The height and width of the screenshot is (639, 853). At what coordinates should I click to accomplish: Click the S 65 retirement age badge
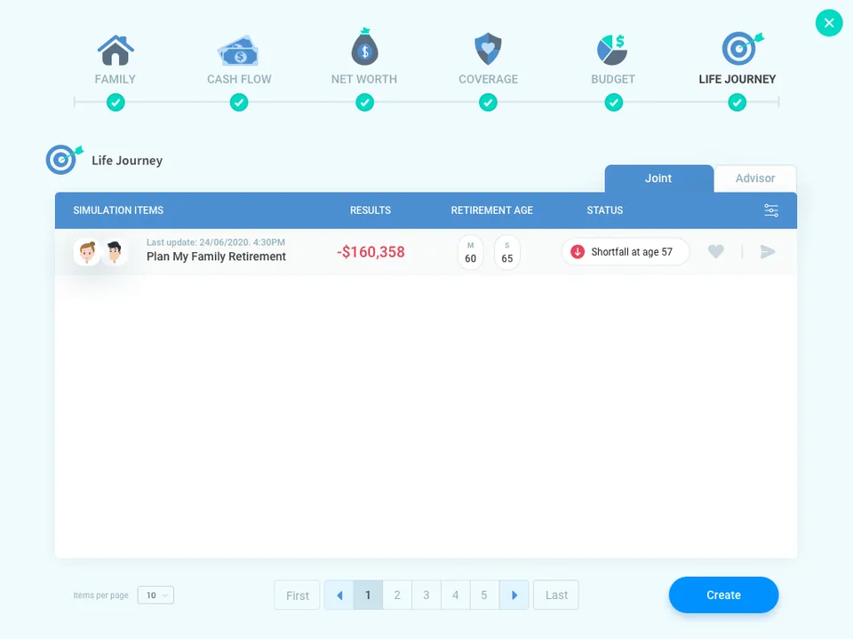pos(507,252)
